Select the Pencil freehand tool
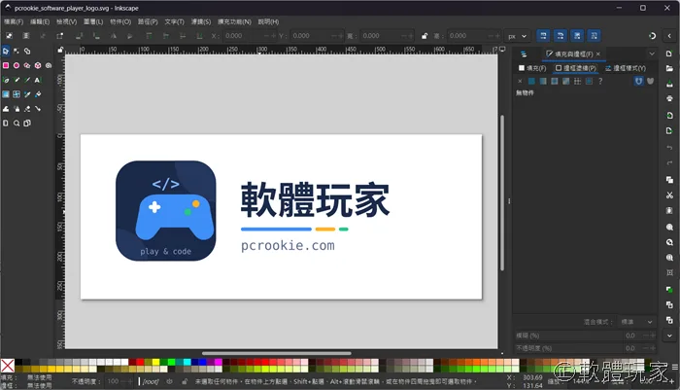 click(x=17, y=80)
